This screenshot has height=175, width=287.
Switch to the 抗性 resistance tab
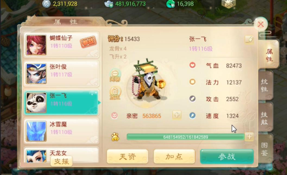[x=265, y=85]
